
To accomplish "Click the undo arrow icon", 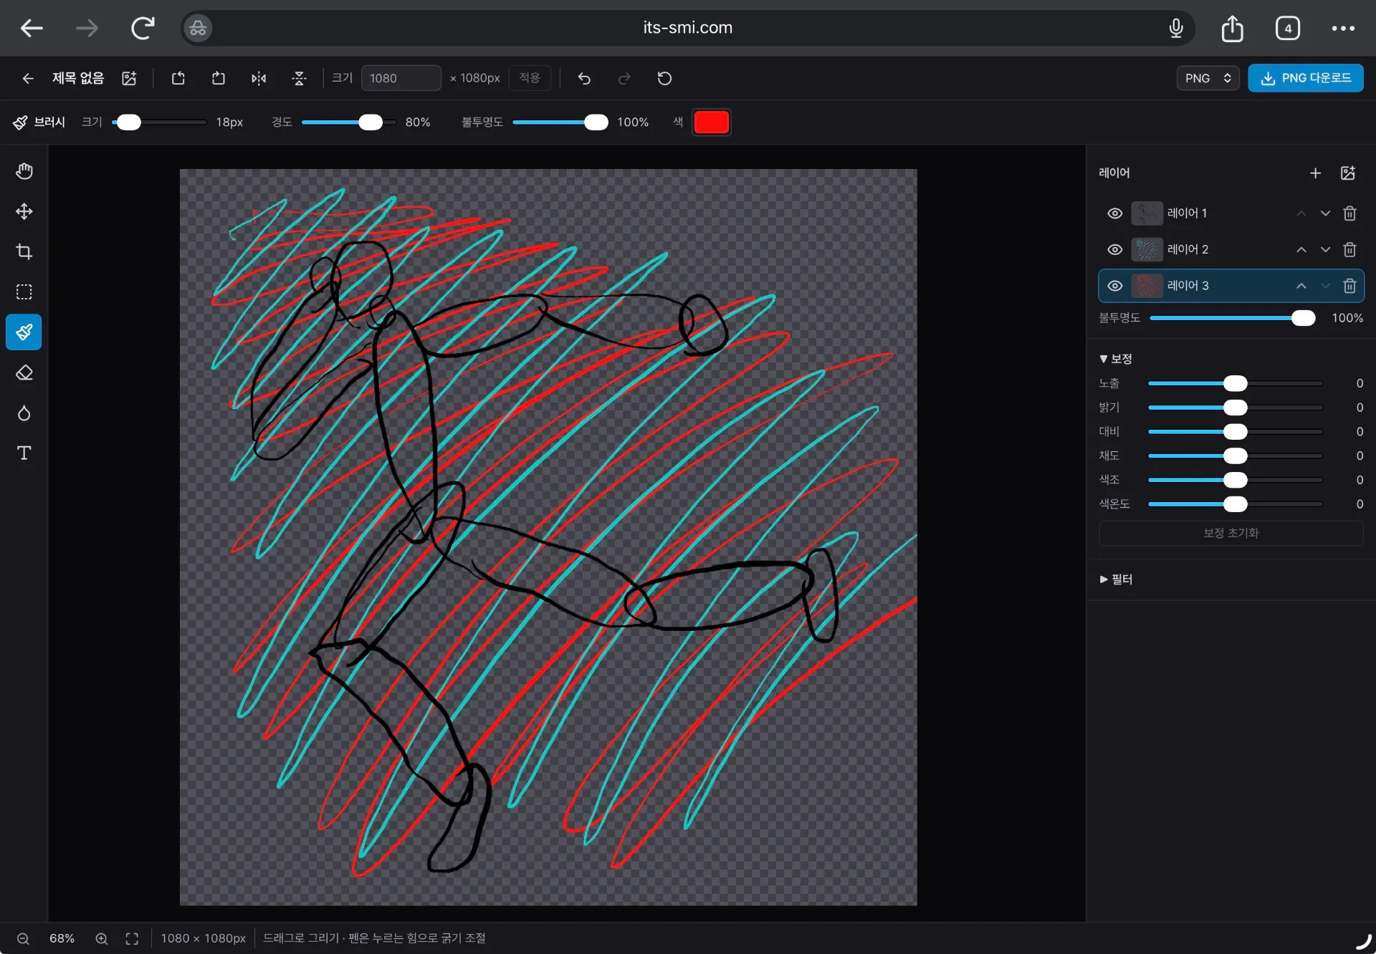I will (x=584, y=78).
